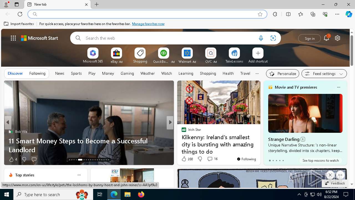The height and width of the screenshot is (200, 355).
Task: Open the Feedback button
Action: click(x=335, y=183)
